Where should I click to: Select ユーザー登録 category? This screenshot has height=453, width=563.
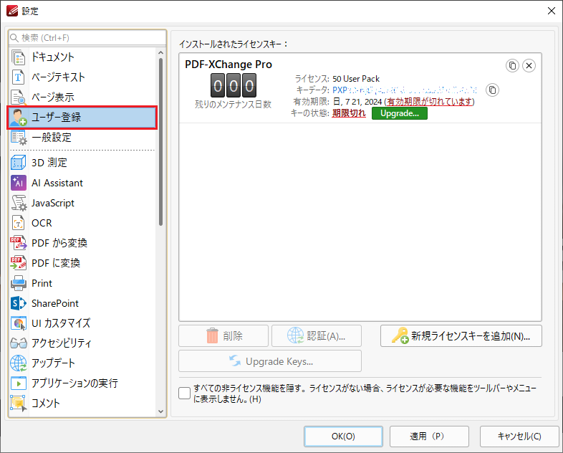[82, 118]
